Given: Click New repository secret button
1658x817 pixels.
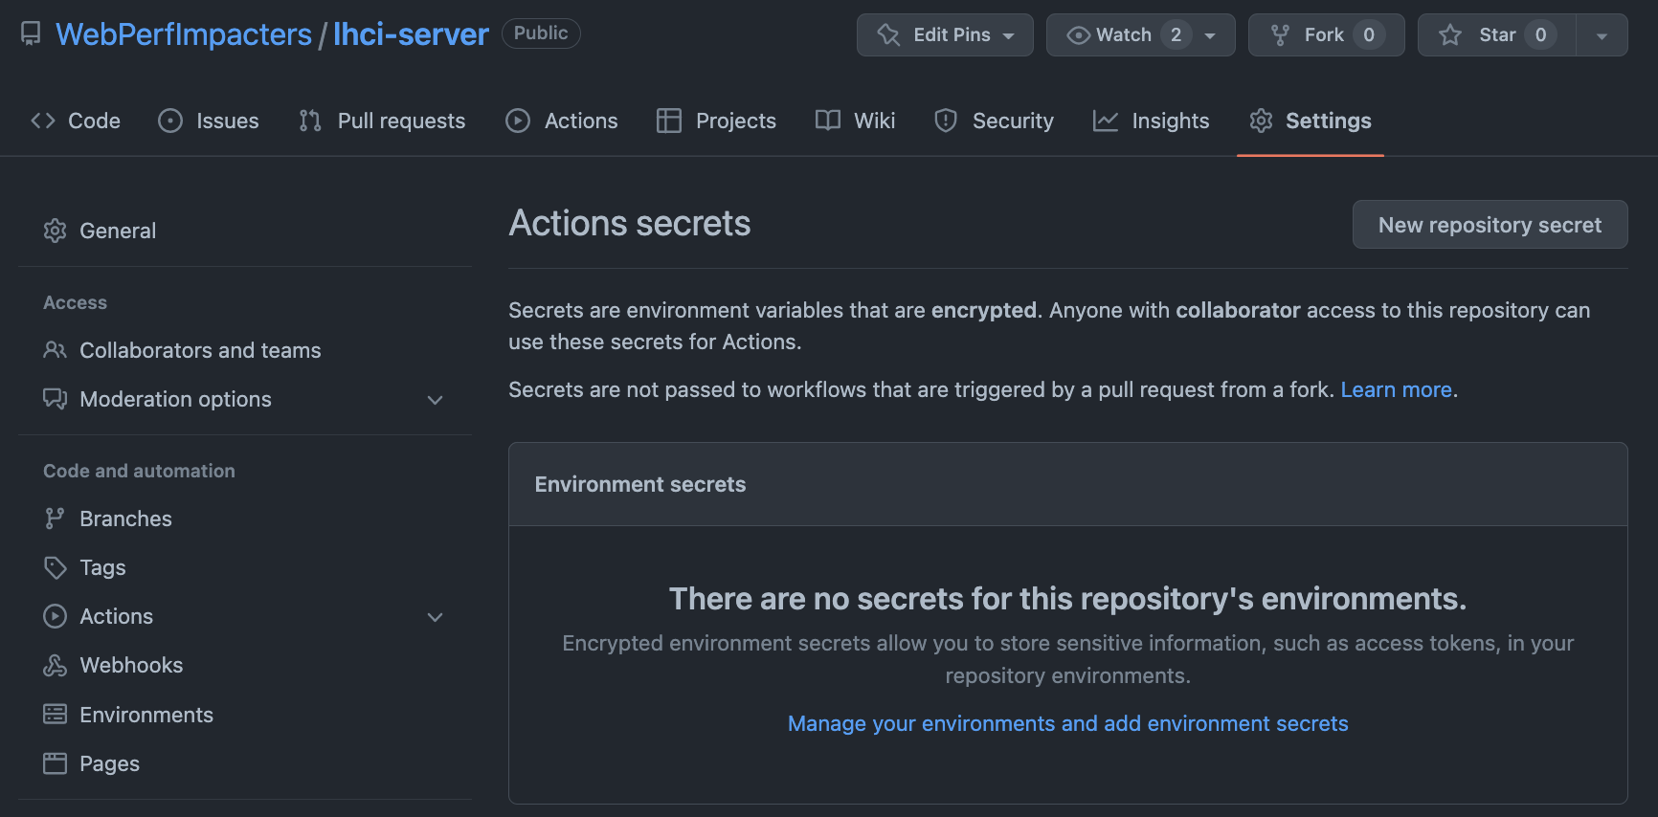Looking at the screenshot, I should click(x=1490, y=225).
